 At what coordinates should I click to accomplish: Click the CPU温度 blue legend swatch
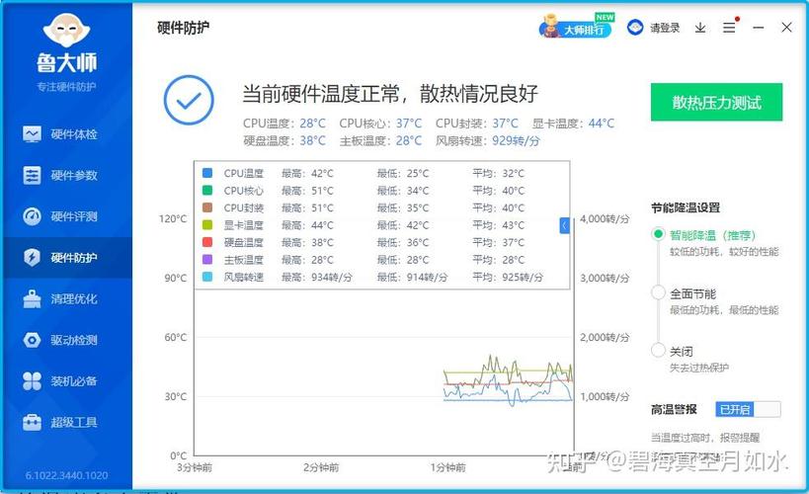(x=207, y=173)
